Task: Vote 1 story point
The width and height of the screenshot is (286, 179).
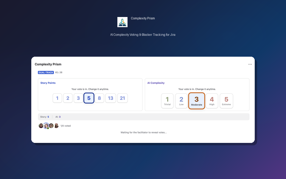Action: [x=57, y=98]
